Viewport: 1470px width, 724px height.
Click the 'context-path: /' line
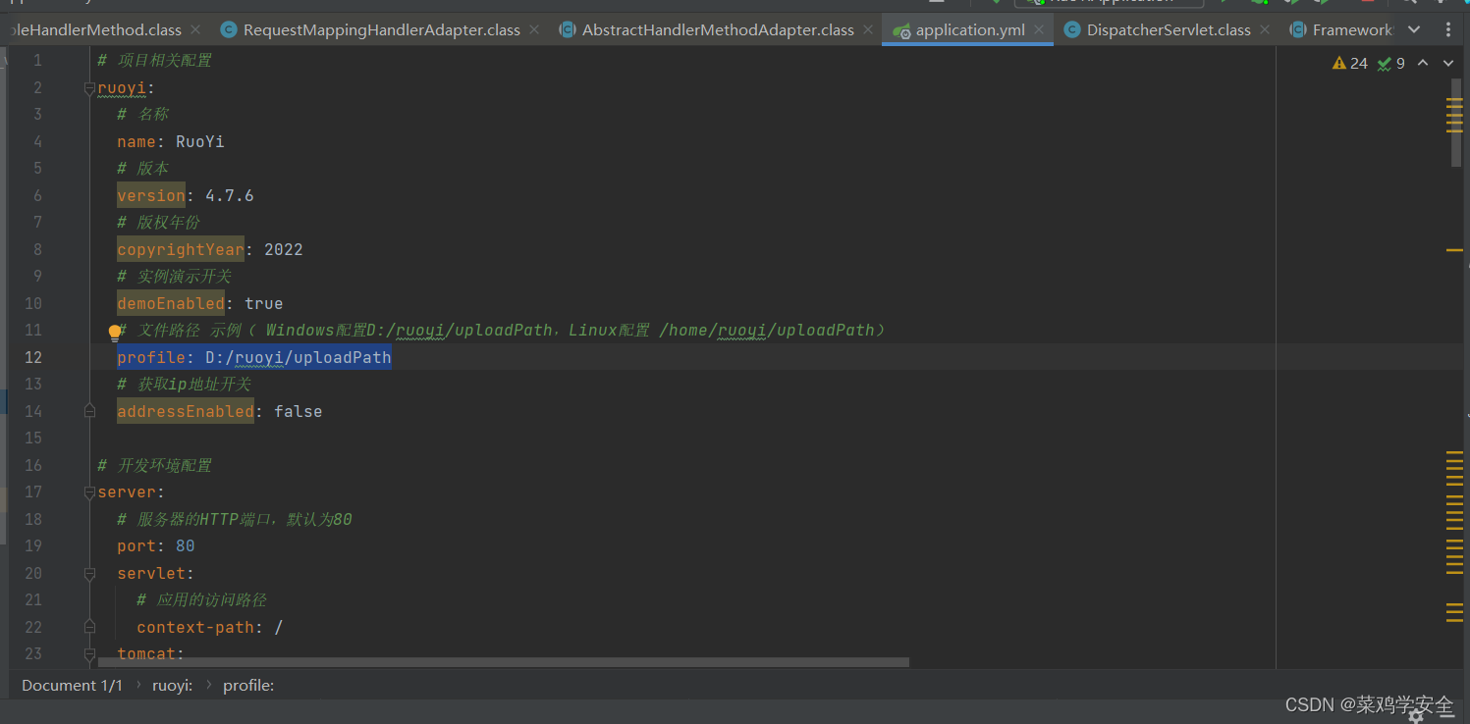click(x=209, y=627)
